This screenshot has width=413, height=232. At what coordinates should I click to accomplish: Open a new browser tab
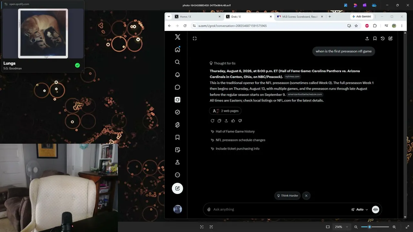329,17
